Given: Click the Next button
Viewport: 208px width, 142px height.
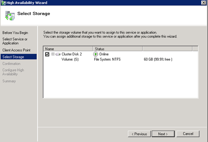Looking at the screenshot, I should [163, 134].
